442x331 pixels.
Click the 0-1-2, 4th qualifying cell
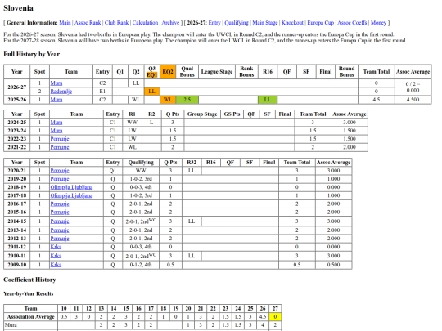[141, 265]
